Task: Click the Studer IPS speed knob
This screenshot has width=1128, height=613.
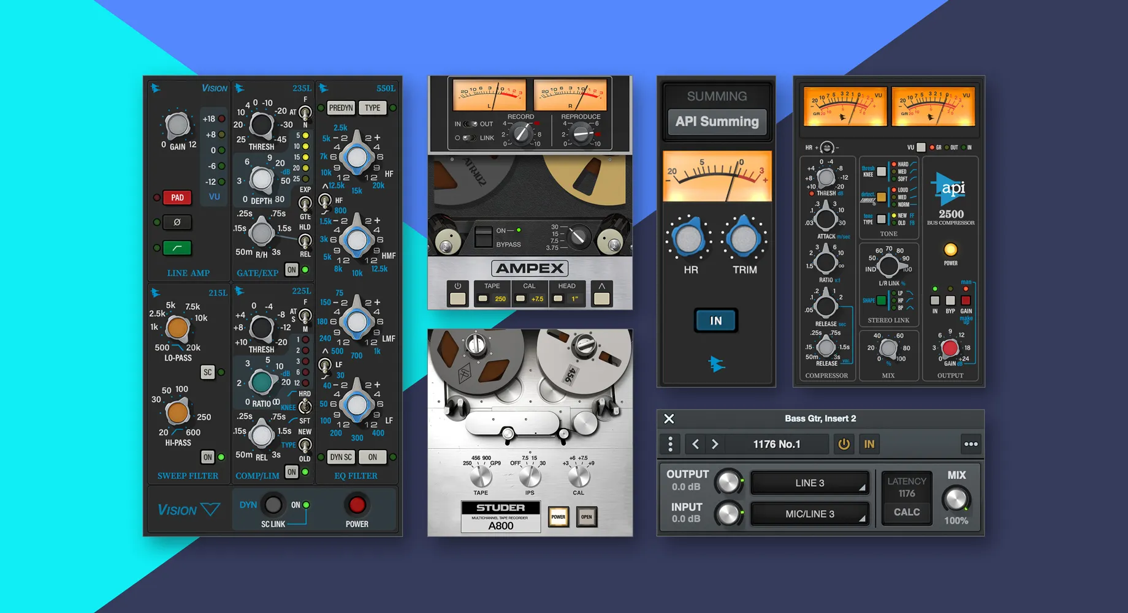Action: (x=530, y=476)
